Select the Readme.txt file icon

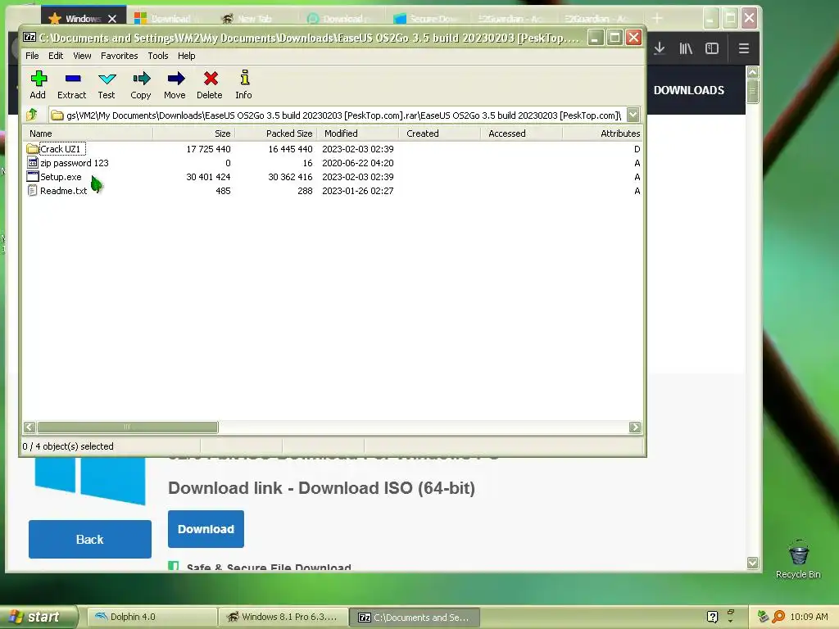point(33,190)
